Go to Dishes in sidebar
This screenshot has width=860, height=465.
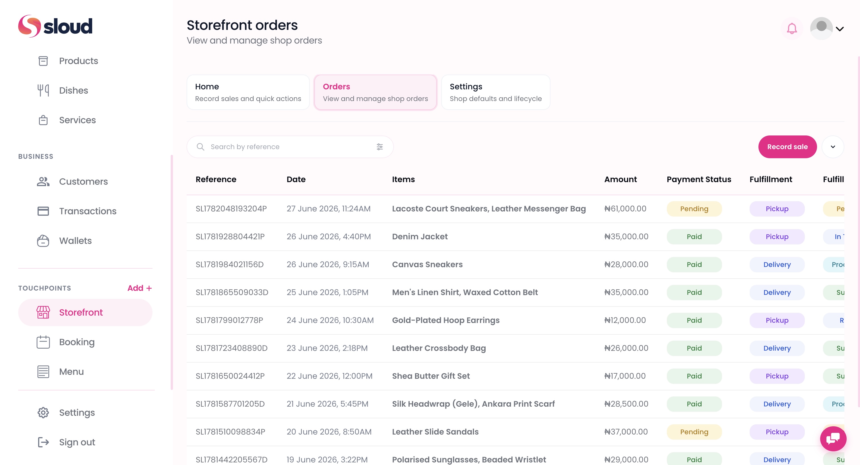tap(73, 90)
